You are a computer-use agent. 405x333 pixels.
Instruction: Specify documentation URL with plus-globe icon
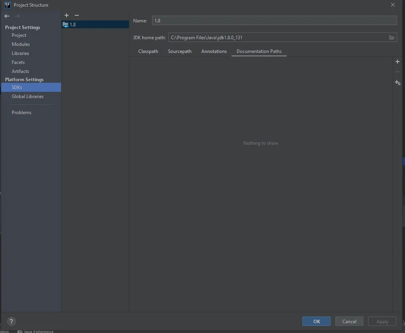pyautogui.click(x=398, y=82)
